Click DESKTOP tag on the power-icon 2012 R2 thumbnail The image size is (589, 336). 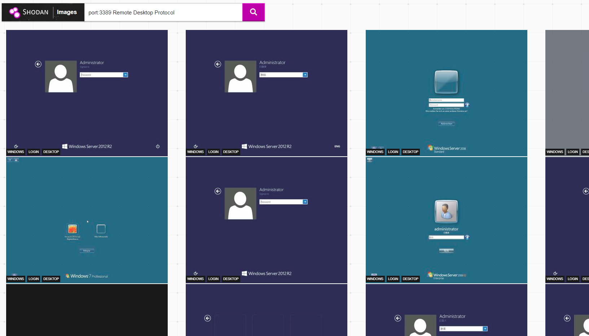(51, 152)
